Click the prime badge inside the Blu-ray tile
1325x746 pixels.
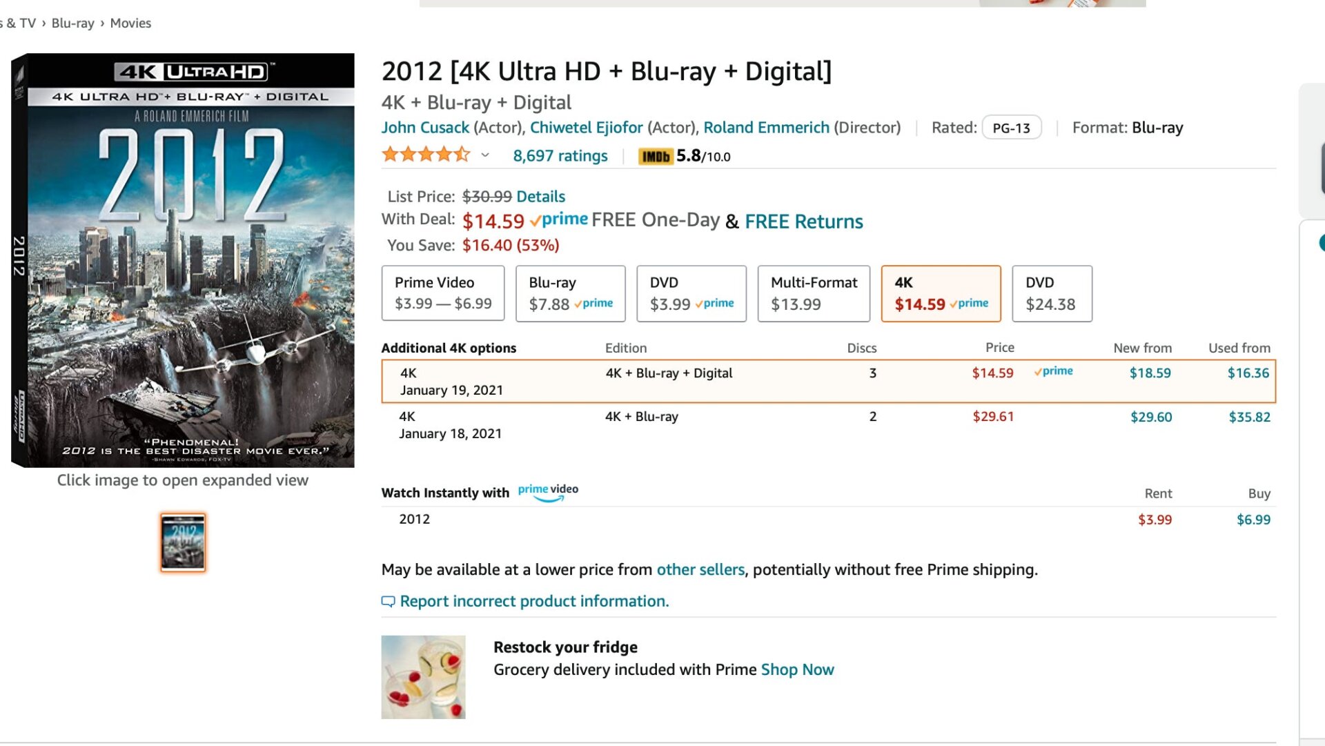(x=595, y=304)
